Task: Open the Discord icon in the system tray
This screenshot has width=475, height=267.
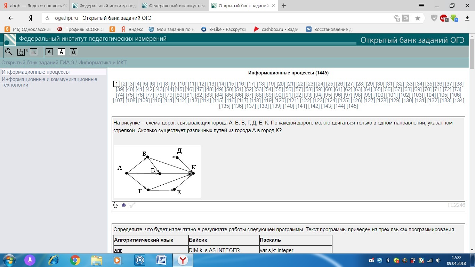Action: (371, 260)
